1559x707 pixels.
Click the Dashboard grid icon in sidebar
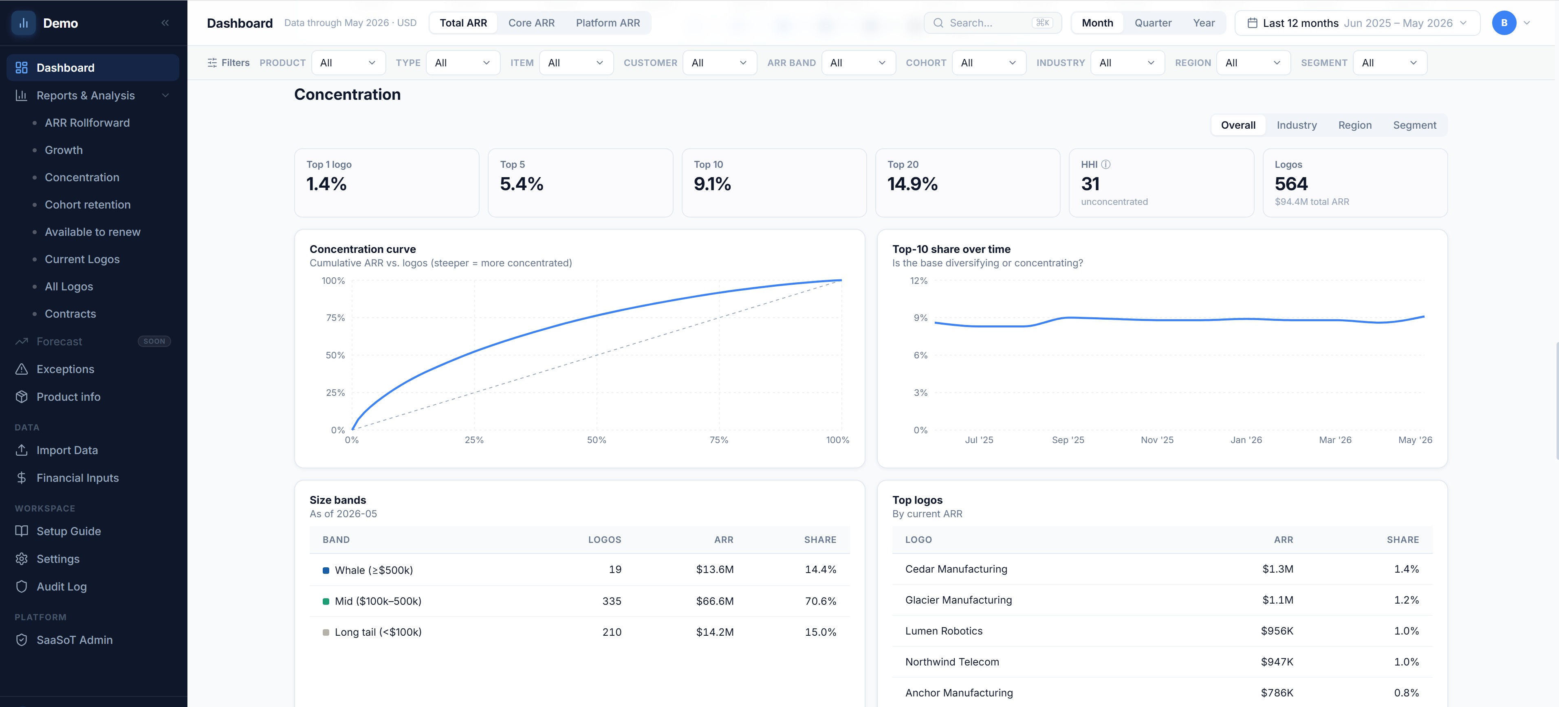pyautogui.click(x=22, y=68)
